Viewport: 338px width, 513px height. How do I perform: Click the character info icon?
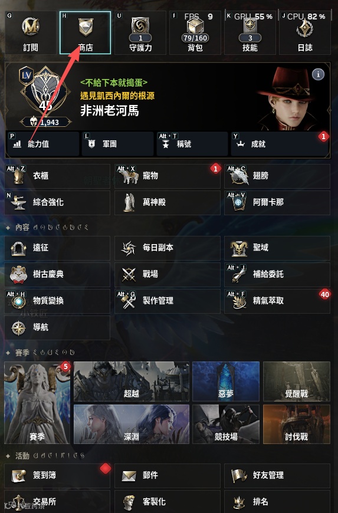(x=318, y=74)
